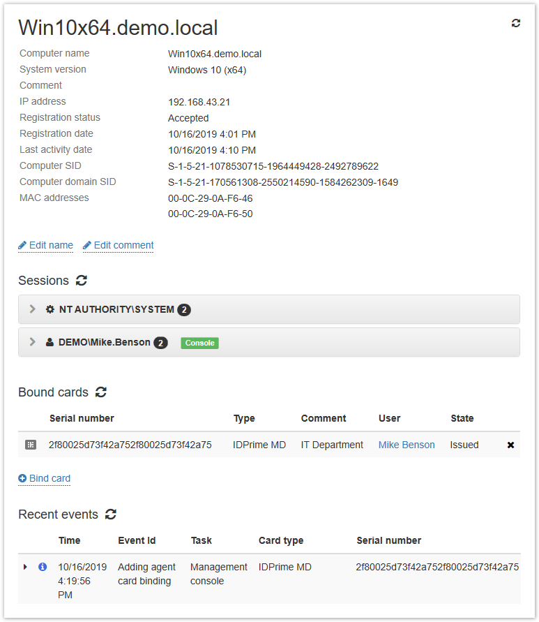
Task: Click the green Console badge
Action: point(199,343)
